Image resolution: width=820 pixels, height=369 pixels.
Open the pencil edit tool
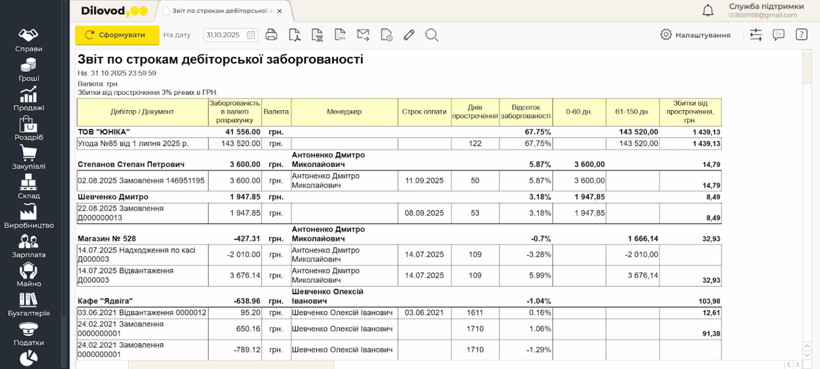click(x=409, y=35)
